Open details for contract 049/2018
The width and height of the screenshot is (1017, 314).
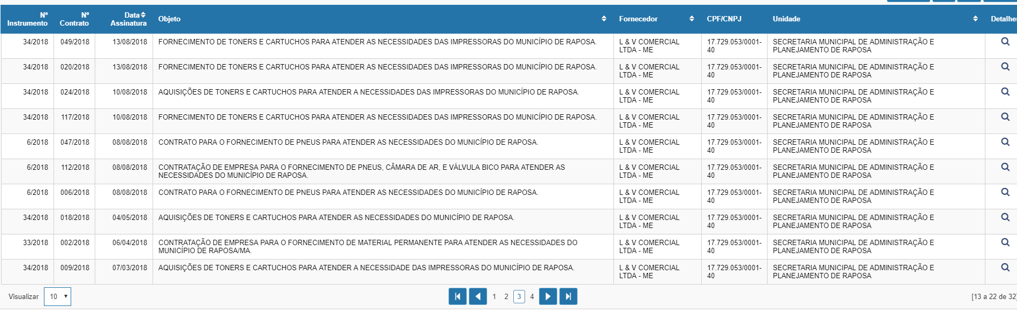pos(1005,42)
